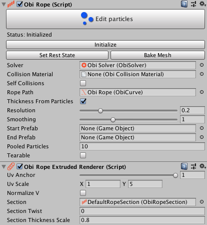Open help for Obi Rope script
This screenshot has height=225, width=207.
[x=184, y=4]
